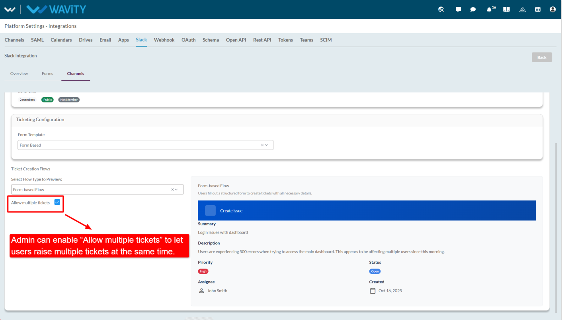562x320 pixels.
Task: Open notifications bell showing 16
Action: tap(490, 9)
